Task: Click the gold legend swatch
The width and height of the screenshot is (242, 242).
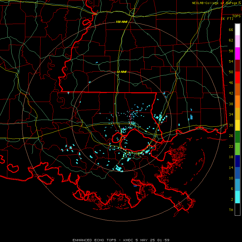Action: coord(237,114)
